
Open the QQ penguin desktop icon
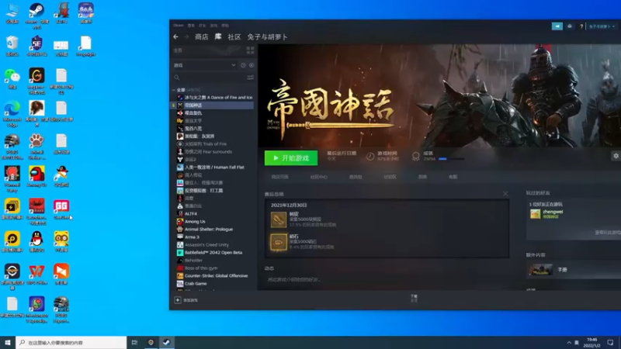[36, 241]
